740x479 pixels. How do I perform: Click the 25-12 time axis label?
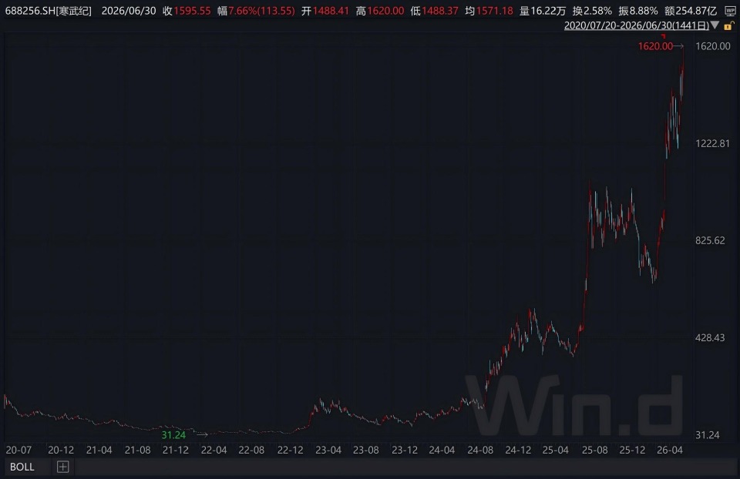[x=632, y=451]
